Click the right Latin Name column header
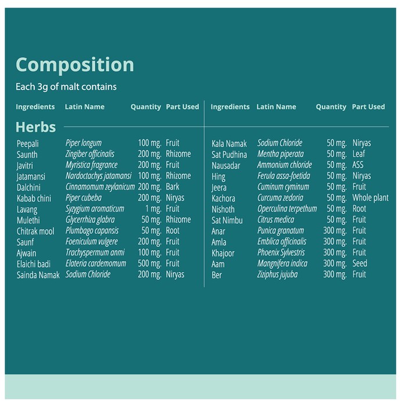This screenshot has height=407, width=401. pos(276,106)
